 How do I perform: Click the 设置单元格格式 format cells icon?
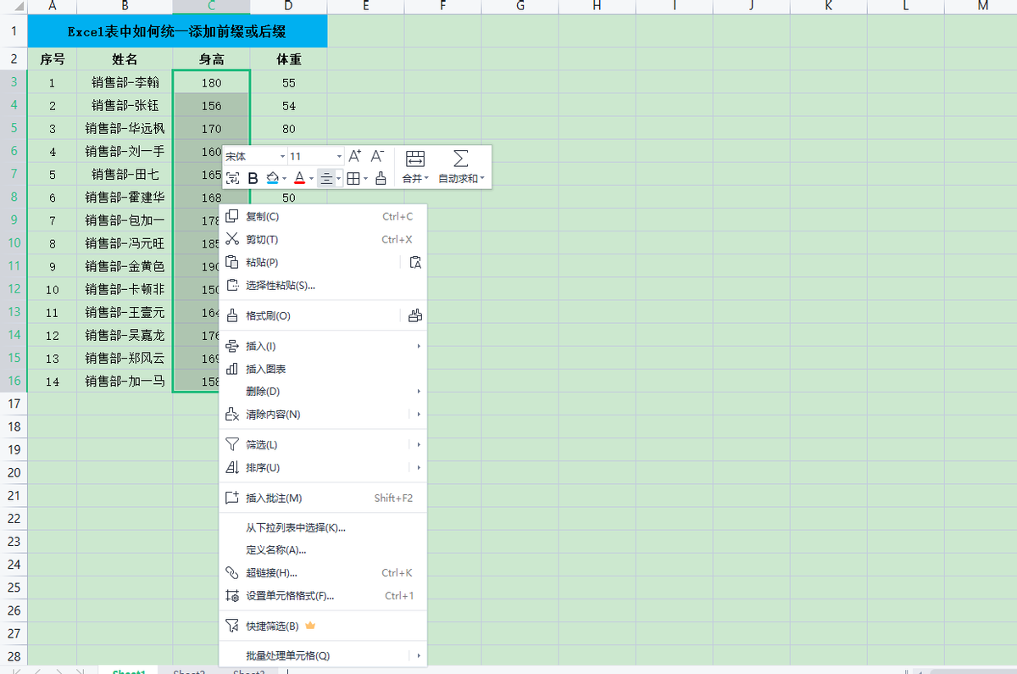click(232, 595)
